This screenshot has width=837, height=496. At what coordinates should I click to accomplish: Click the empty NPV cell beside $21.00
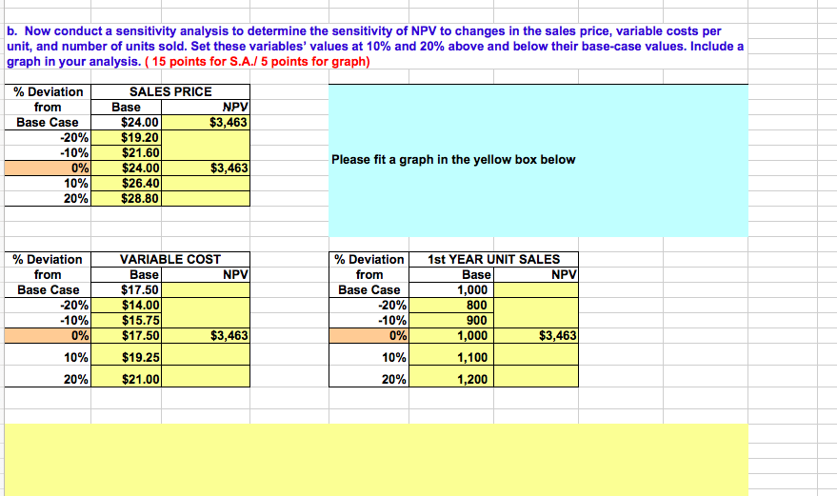206,376
